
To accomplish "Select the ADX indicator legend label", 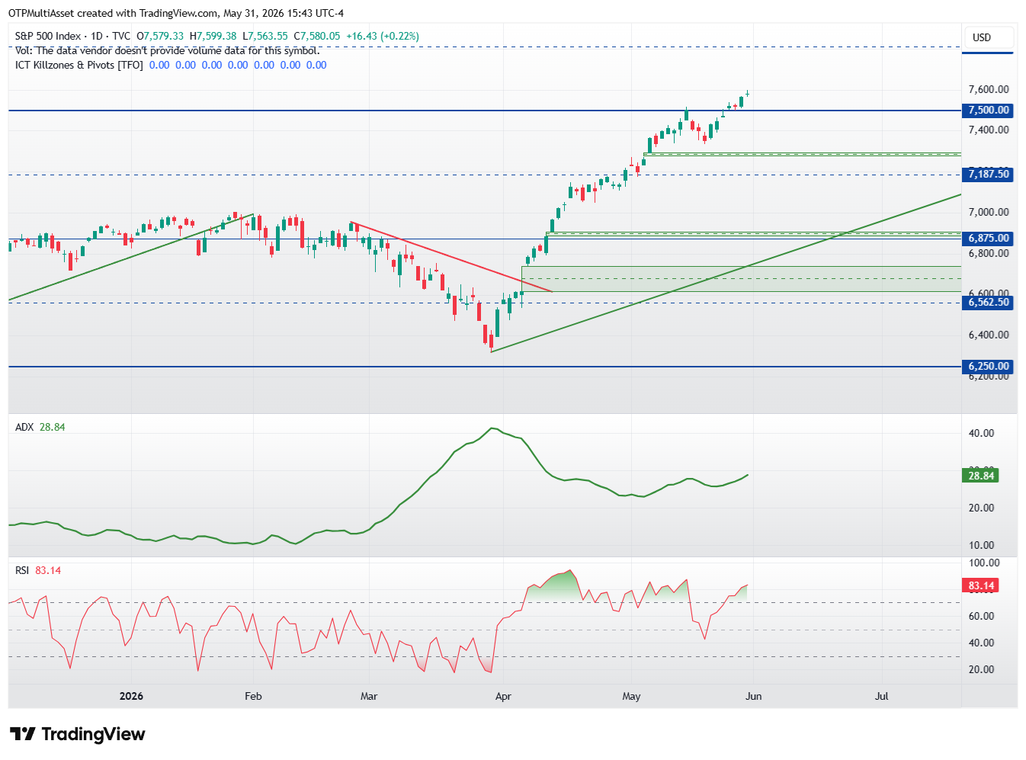I will click(24, 427).
